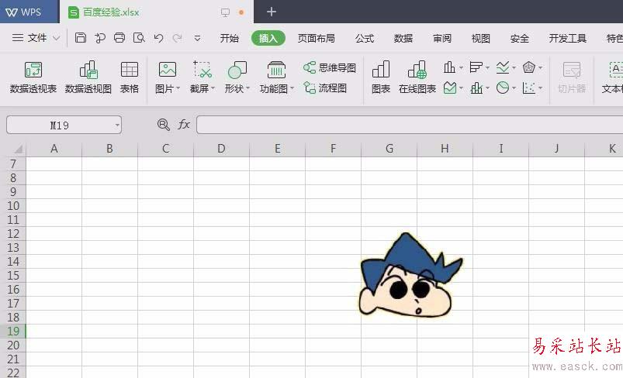
Task: Insert a Mind Map (思维导图)
Action: (330, 67)
